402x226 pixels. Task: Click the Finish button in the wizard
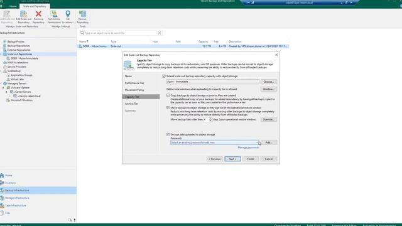click(251, 159)
